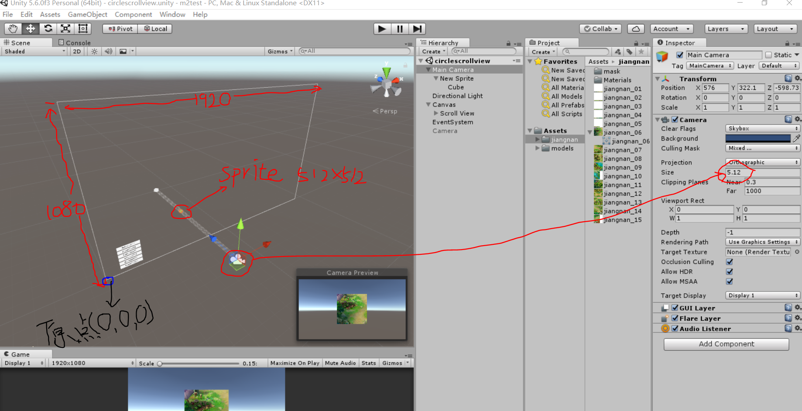802x411 pixels.
Task: Open Audio Listener gear menu
Action: click(797, 328)
